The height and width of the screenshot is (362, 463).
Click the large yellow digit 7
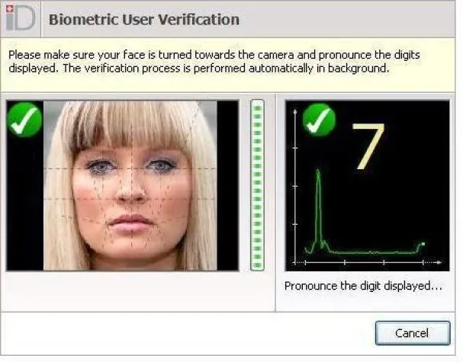tap(368, 146)
